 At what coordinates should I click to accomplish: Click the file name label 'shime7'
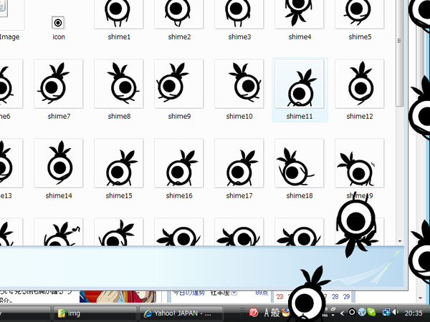(x=59, y=116)
